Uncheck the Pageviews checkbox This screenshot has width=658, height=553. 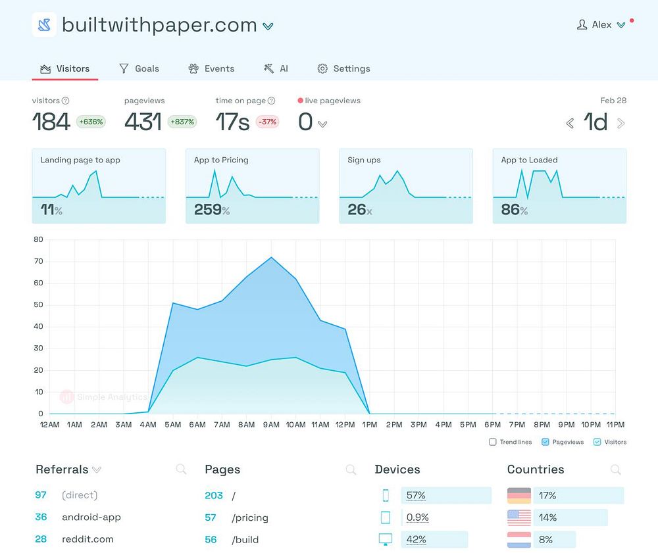pos(545,442)
